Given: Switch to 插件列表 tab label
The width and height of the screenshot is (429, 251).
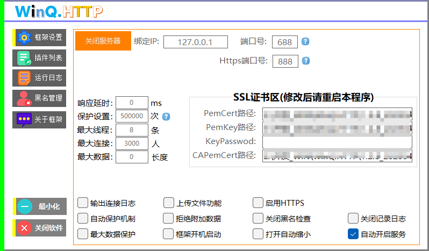Looking at the screenshot, I should (x=48, y=58).
